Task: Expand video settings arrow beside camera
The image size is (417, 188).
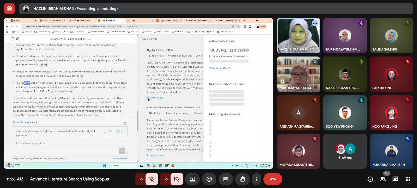Action: pyautogui.click(x=166, y=179)
